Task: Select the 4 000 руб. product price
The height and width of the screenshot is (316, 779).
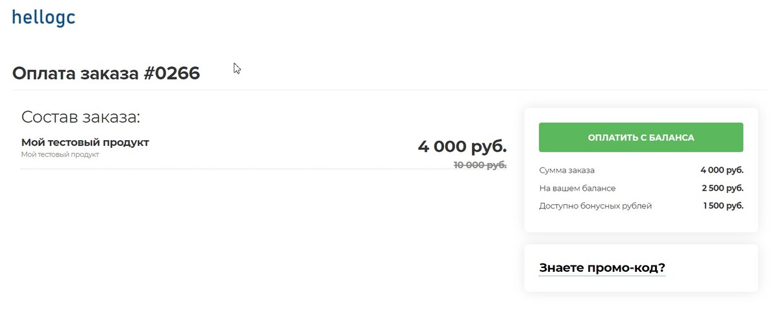Action: (462, 146)
